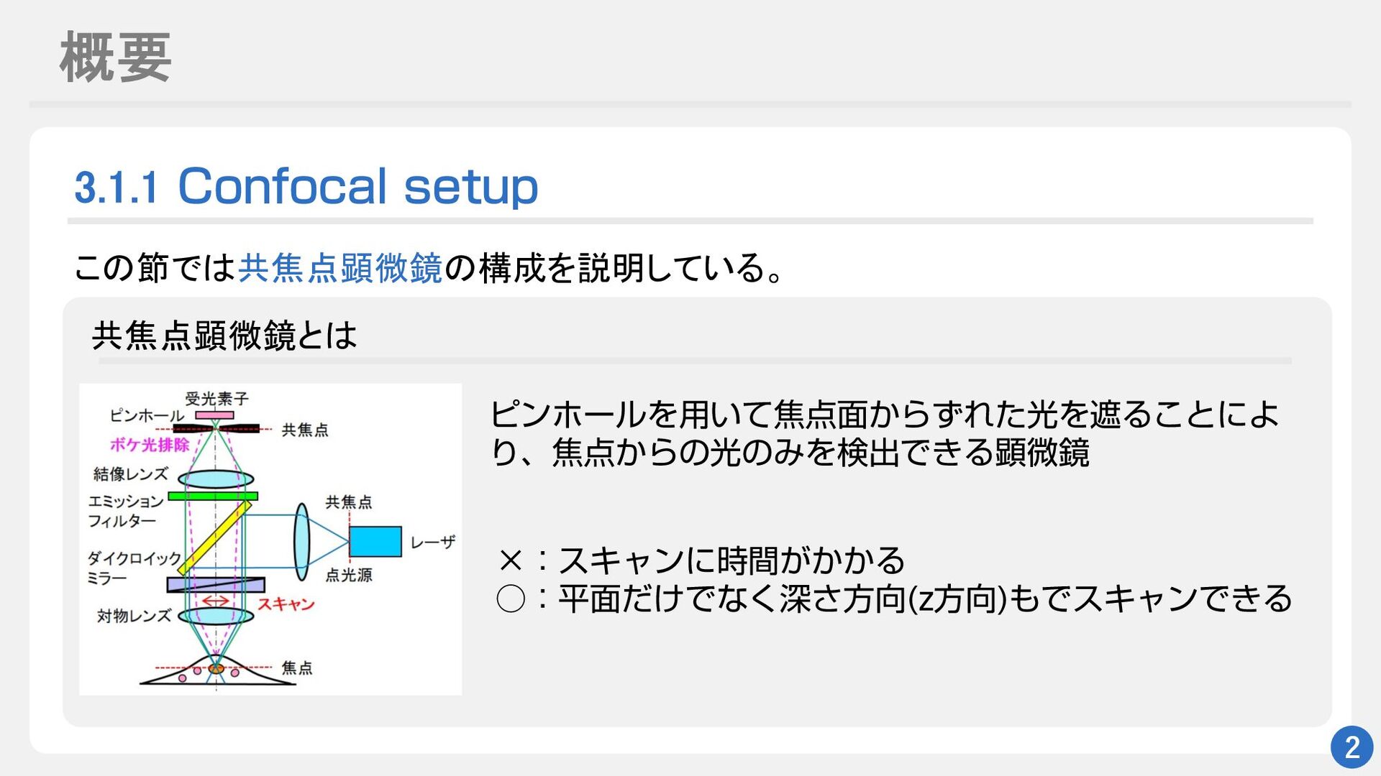1381x776 pixels.
Task: Click the green emission filter bar
Action: coord(213,496)
